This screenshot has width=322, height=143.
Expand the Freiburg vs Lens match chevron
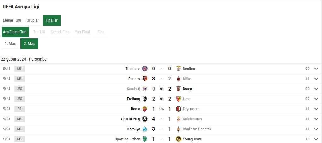(x=316, y=99)
